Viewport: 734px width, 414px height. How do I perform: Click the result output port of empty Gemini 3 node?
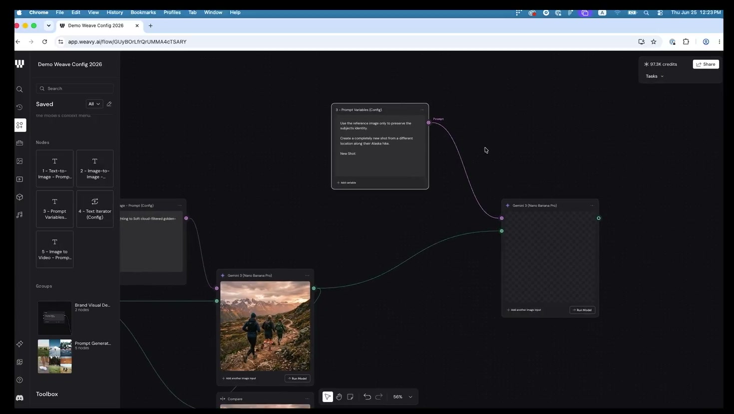click(599, 218)
